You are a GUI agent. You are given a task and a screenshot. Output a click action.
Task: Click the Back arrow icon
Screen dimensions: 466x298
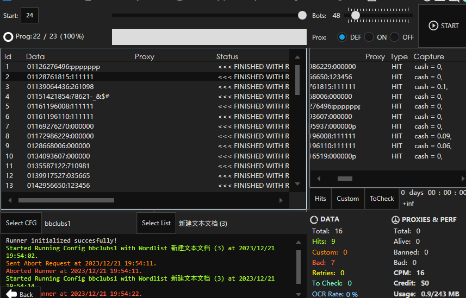pos(10,294)
